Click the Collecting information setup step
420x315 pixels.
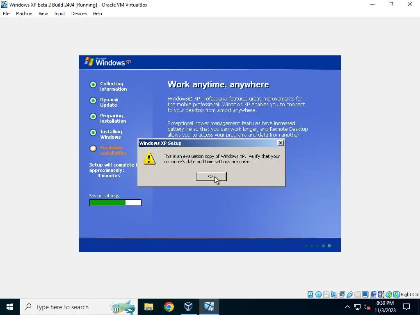coord(108,86)
